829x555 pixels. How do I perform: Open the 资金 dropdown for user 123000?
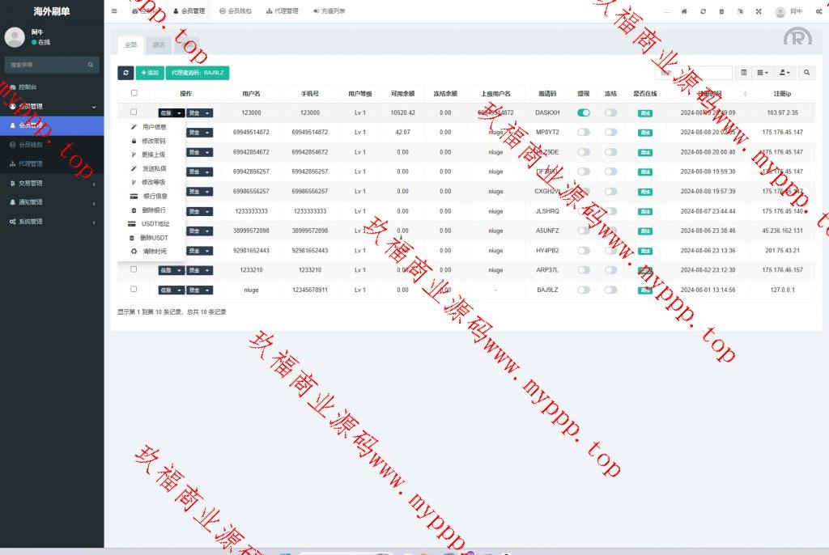[199, 113]
